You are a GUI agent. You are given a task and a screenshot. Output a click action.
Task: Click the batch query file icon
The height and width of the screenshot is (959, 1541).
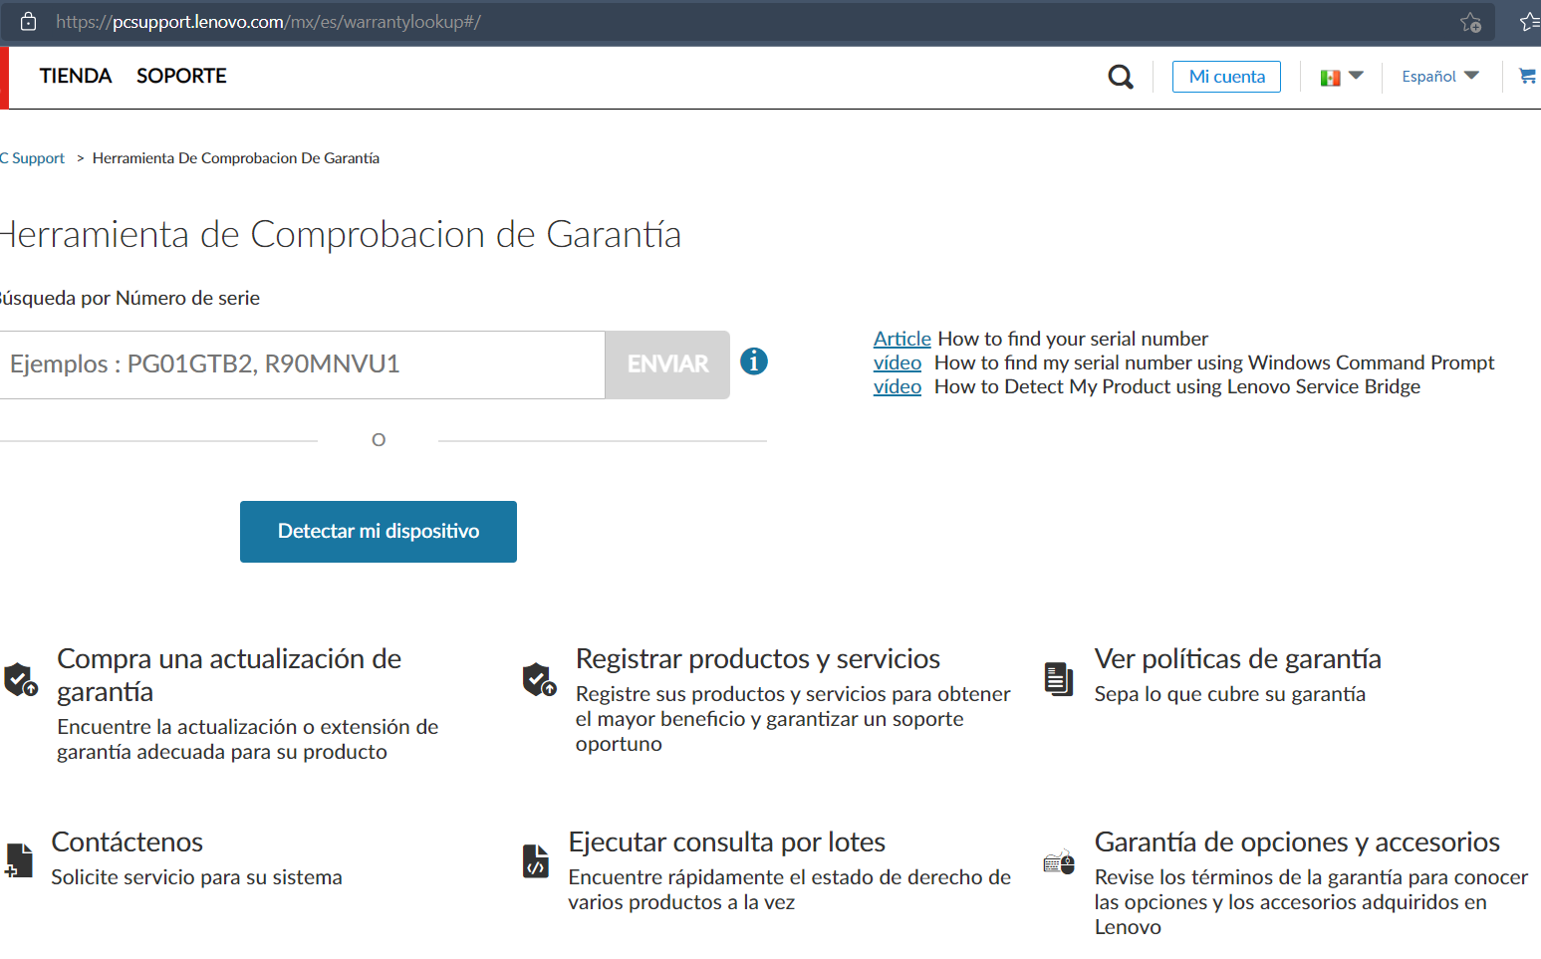coord(536,860)
